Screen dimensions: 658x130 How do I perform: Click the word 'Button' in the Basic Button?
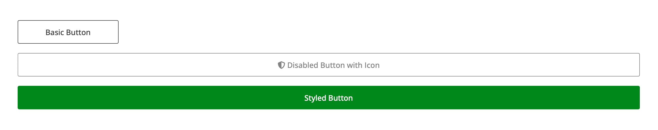78,32
